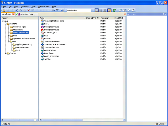
Task: Expand the System folder node
Action: click(6, 53)
